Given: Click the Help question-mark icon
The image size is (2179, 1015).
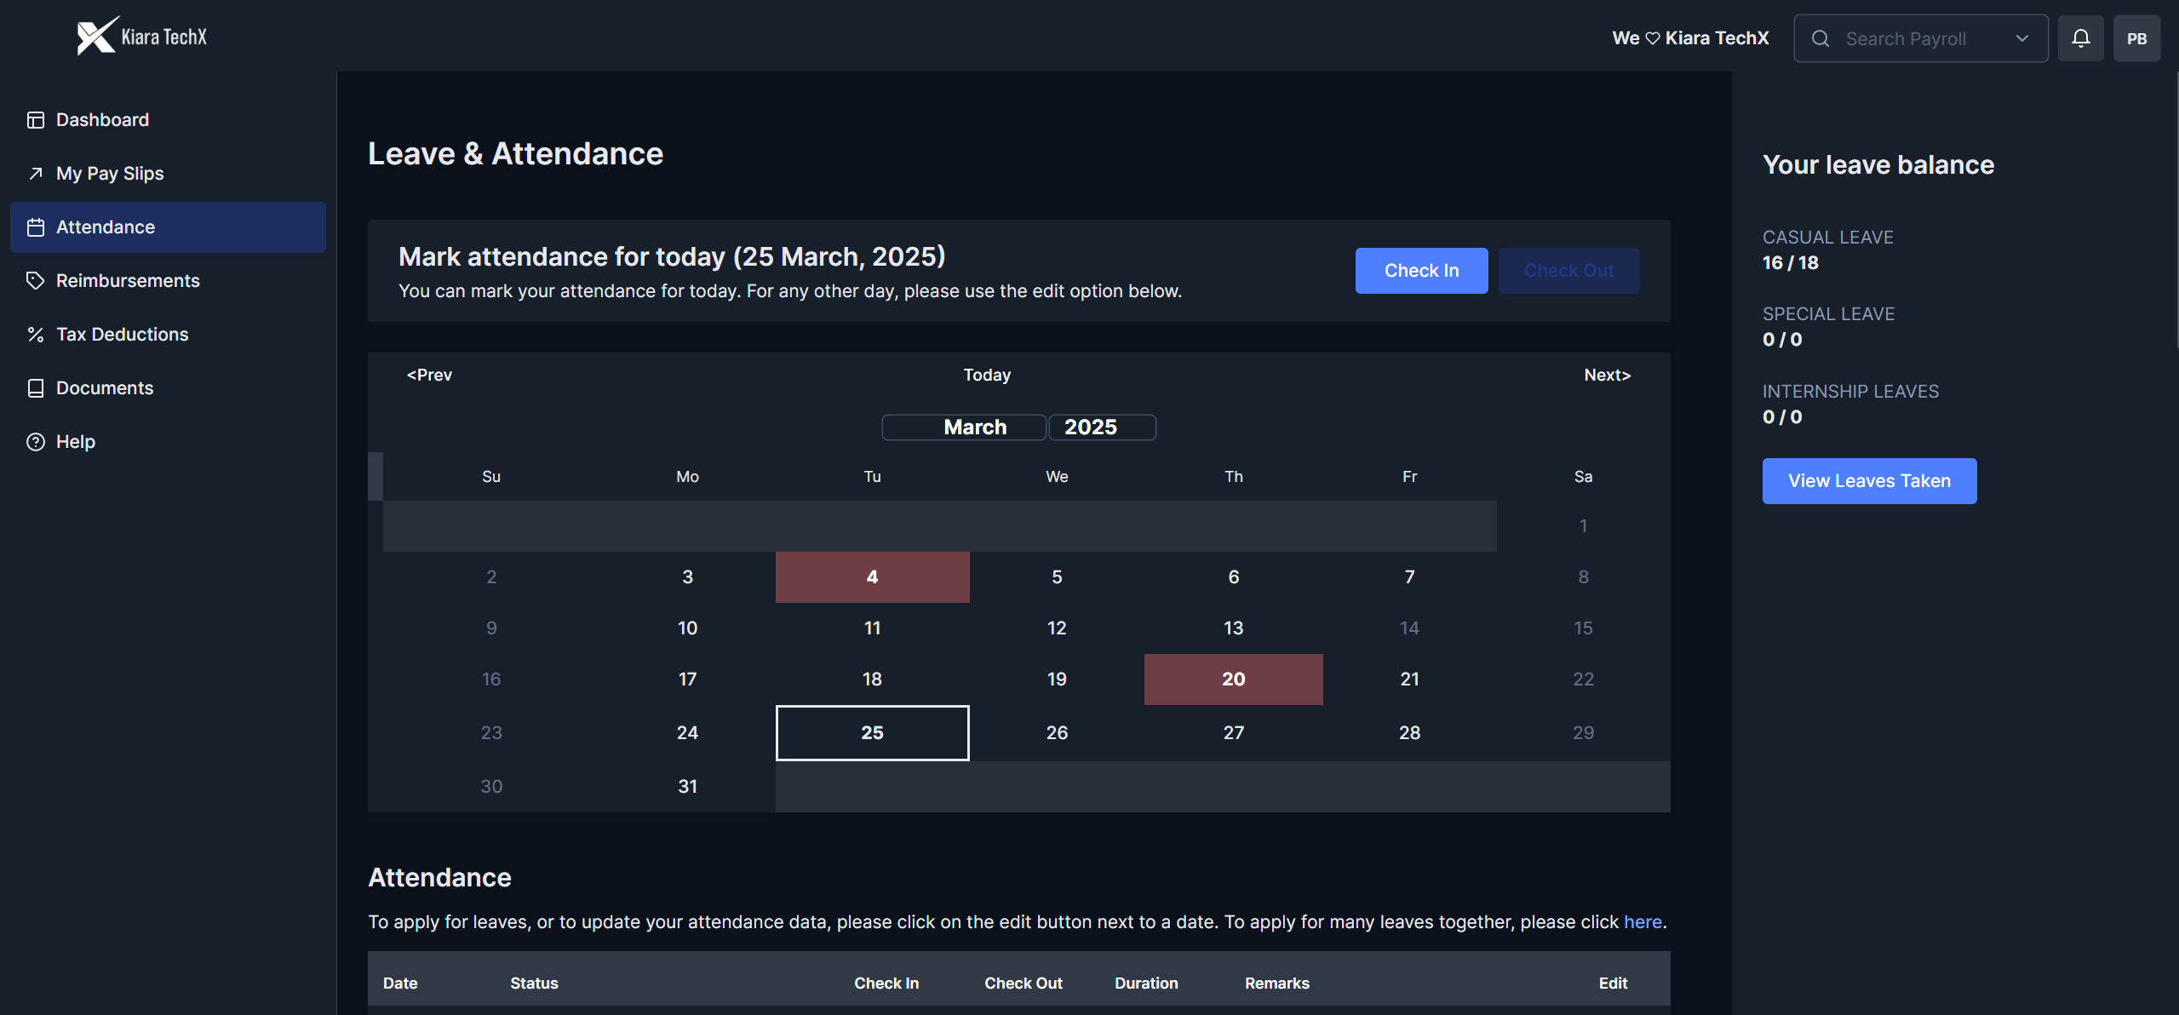Looking at the screenshot, I should coord(36,441).
